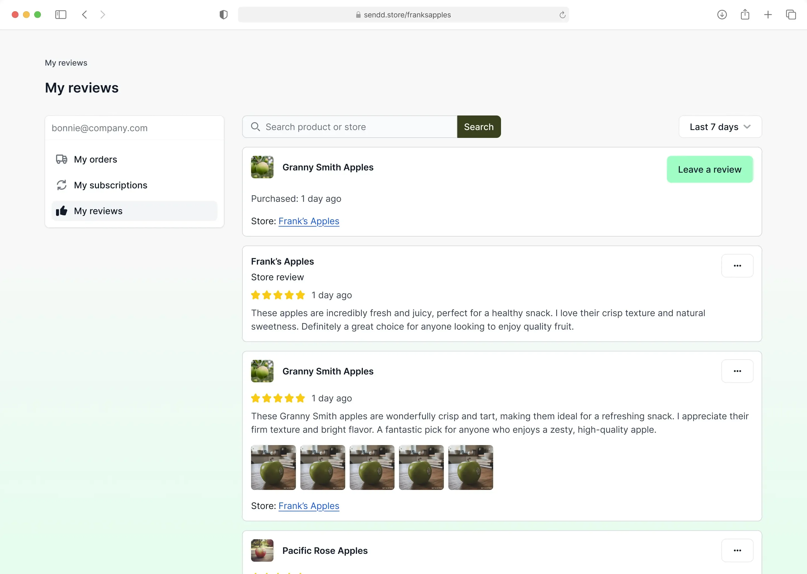
Task: Click the dark Search button
Action: (x=479, y=126)
